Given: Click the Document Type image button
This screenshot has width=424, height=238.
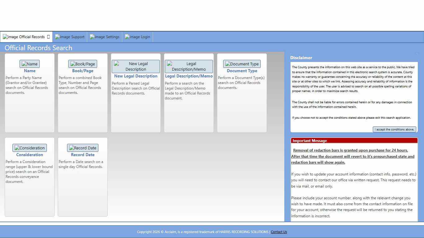Looking at the screenshot, I should tap(242, 64).
